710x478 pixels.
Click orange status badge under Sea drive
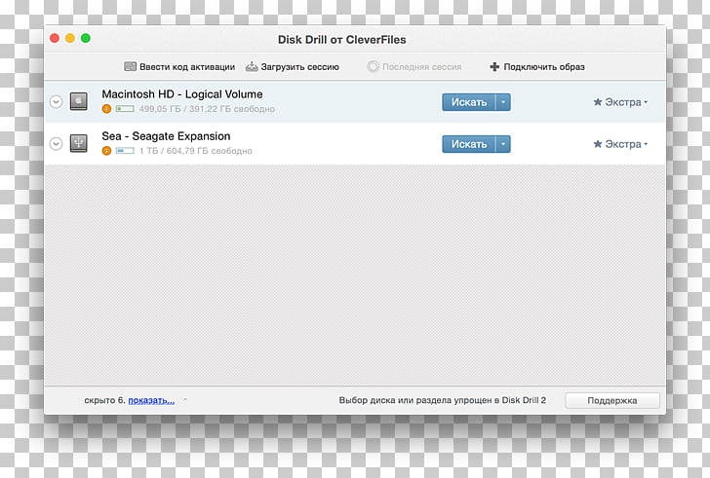click(x=106, y=151)
